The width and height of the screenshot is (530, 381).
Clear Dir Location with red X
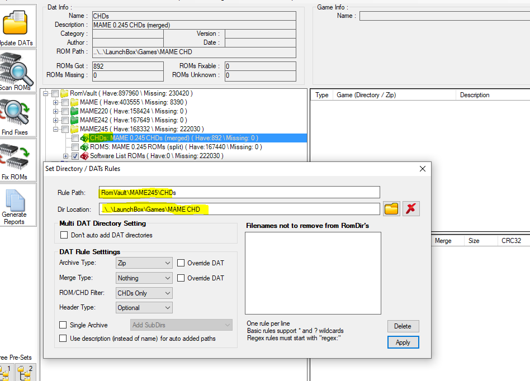point(411,209)
